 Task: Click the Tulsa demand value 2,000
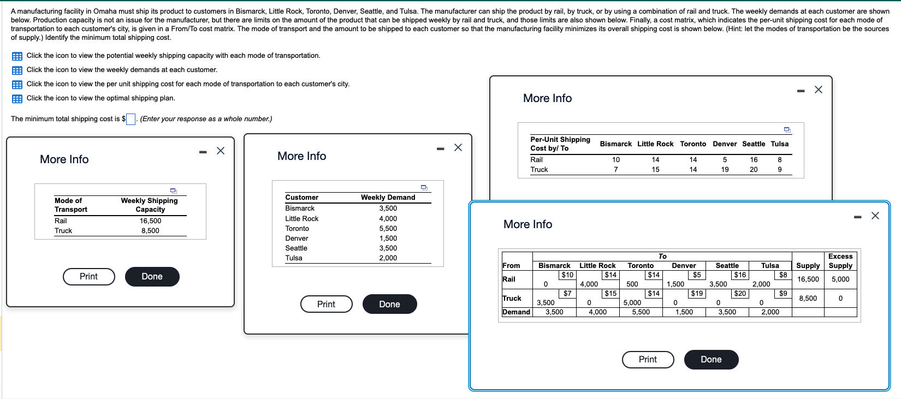pyautogui.click(x=388, y=258)
